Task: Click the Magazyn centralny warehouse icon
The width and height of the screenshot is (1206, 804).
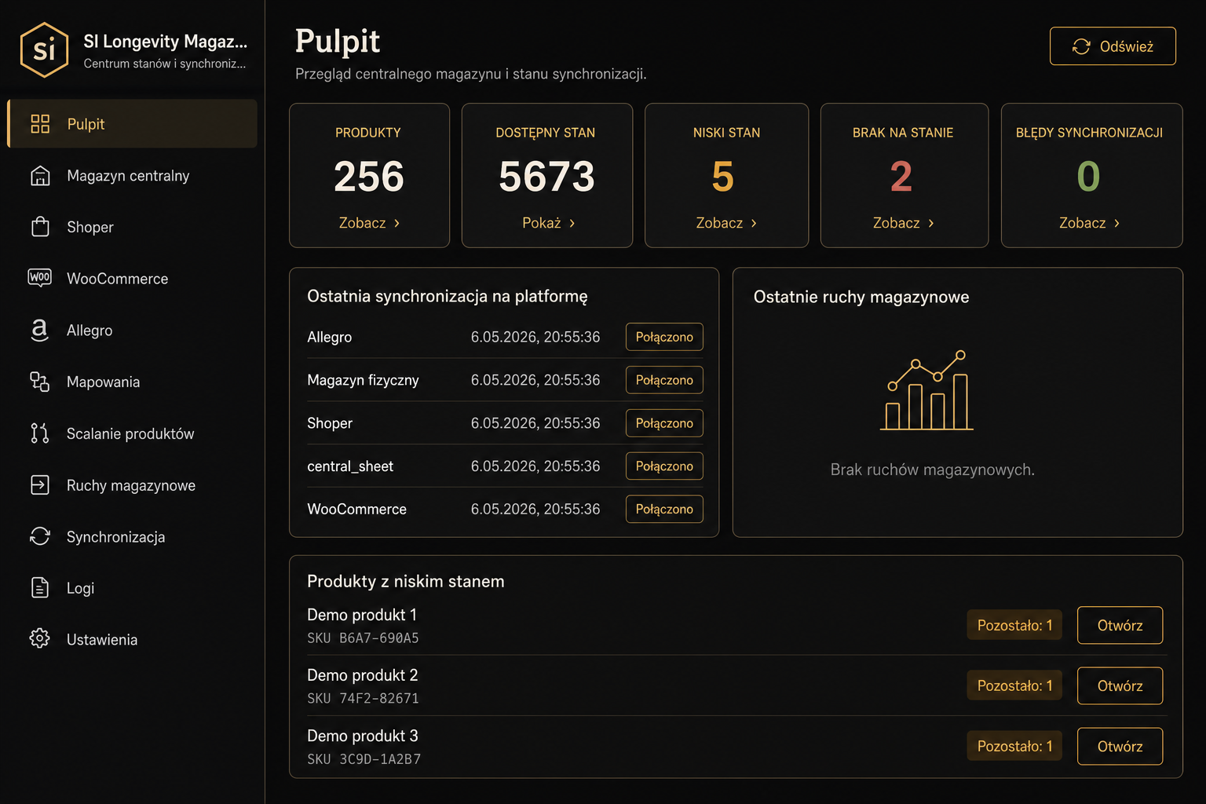Action: [40, 176]
